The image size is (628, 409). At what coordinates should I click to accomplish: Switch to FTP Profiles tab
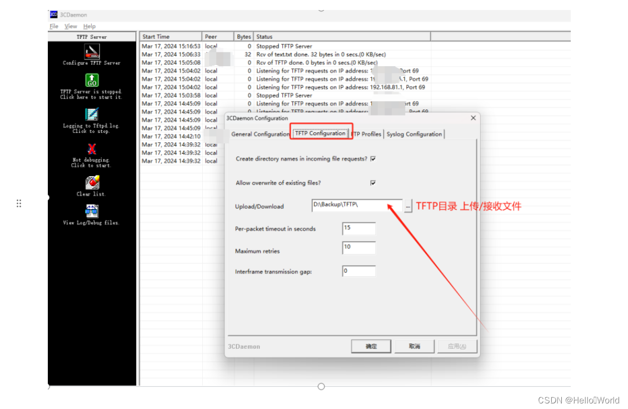click(366, 134)
